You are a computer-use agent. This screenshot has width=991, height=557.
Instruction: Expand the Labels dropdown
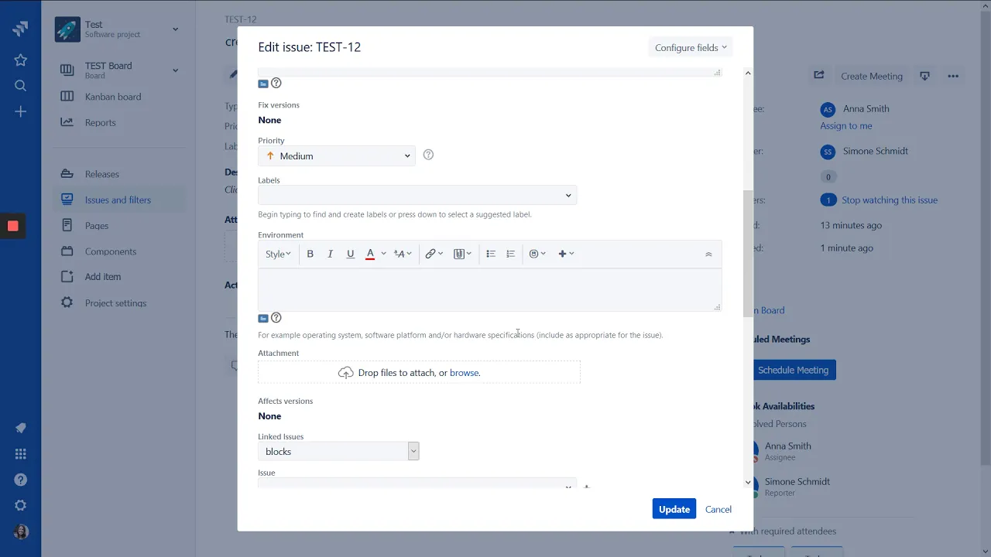click(x=568, y=196)
